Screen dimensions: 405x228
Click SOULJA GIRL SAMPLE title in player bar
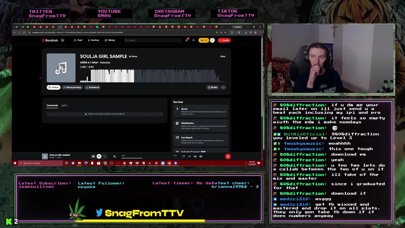pos(60,155)
